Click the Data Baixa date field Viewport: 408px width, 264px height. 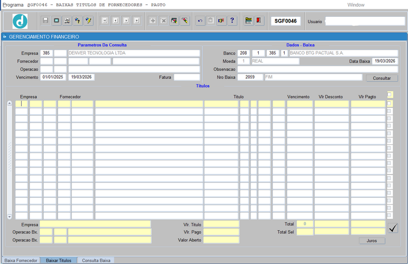(x=385, y=61)
